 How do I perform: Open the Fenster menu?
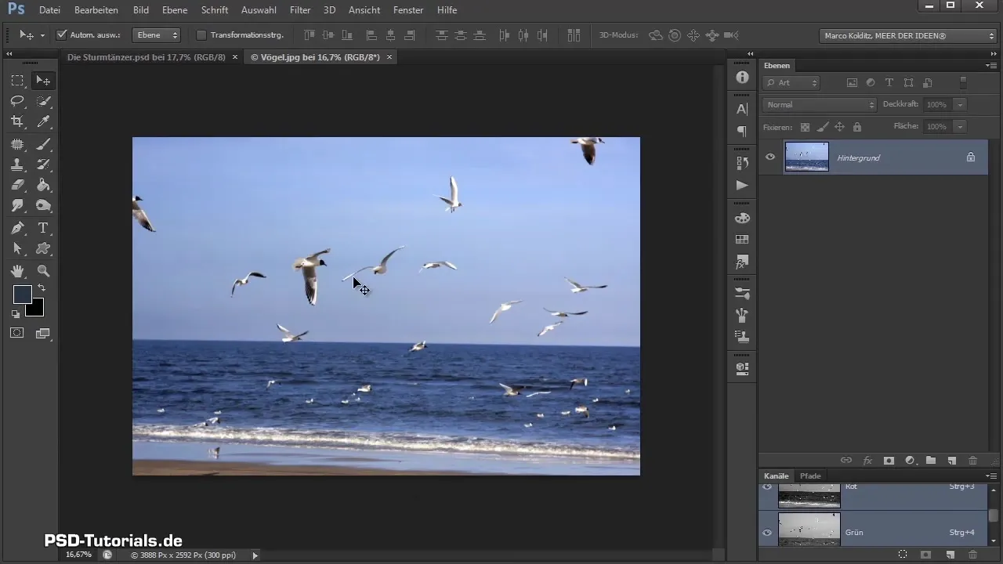[408, 10]
